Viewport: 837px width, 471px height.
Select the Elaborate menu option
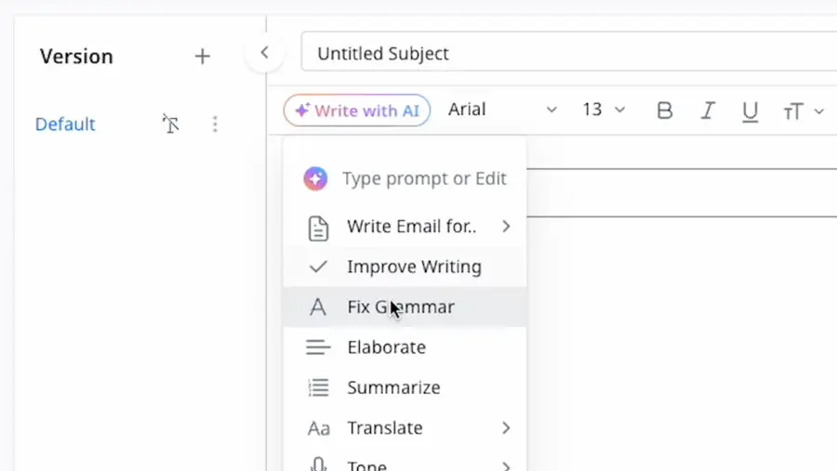pyautogui.click(x=386, y=347)
